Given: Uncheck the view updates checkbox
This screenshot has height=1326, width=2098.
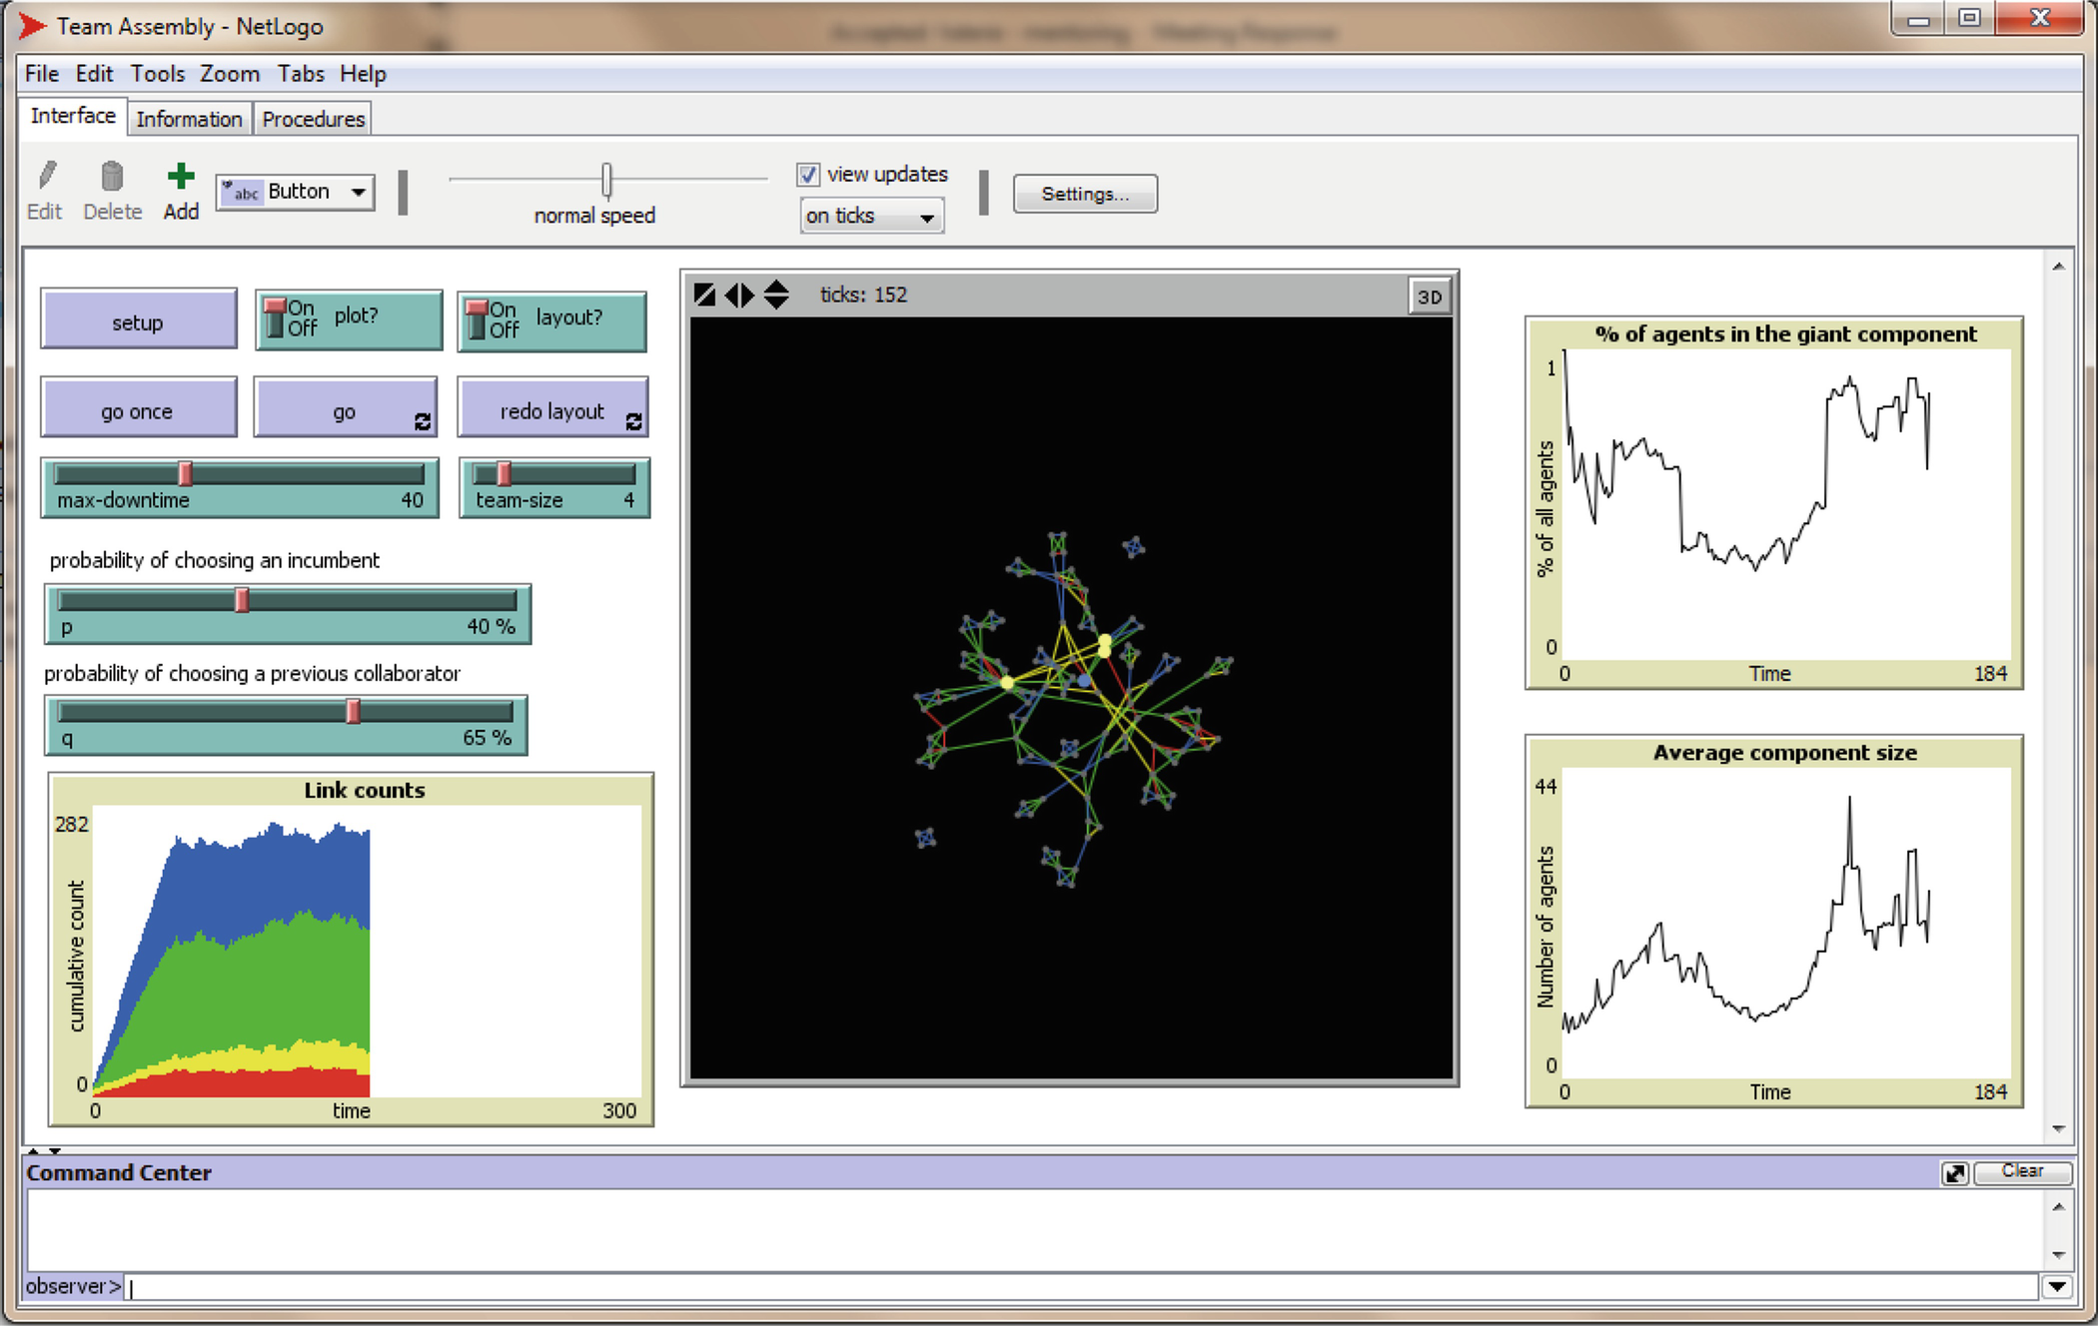Looking at the screenshot, I should coord(808,175).
